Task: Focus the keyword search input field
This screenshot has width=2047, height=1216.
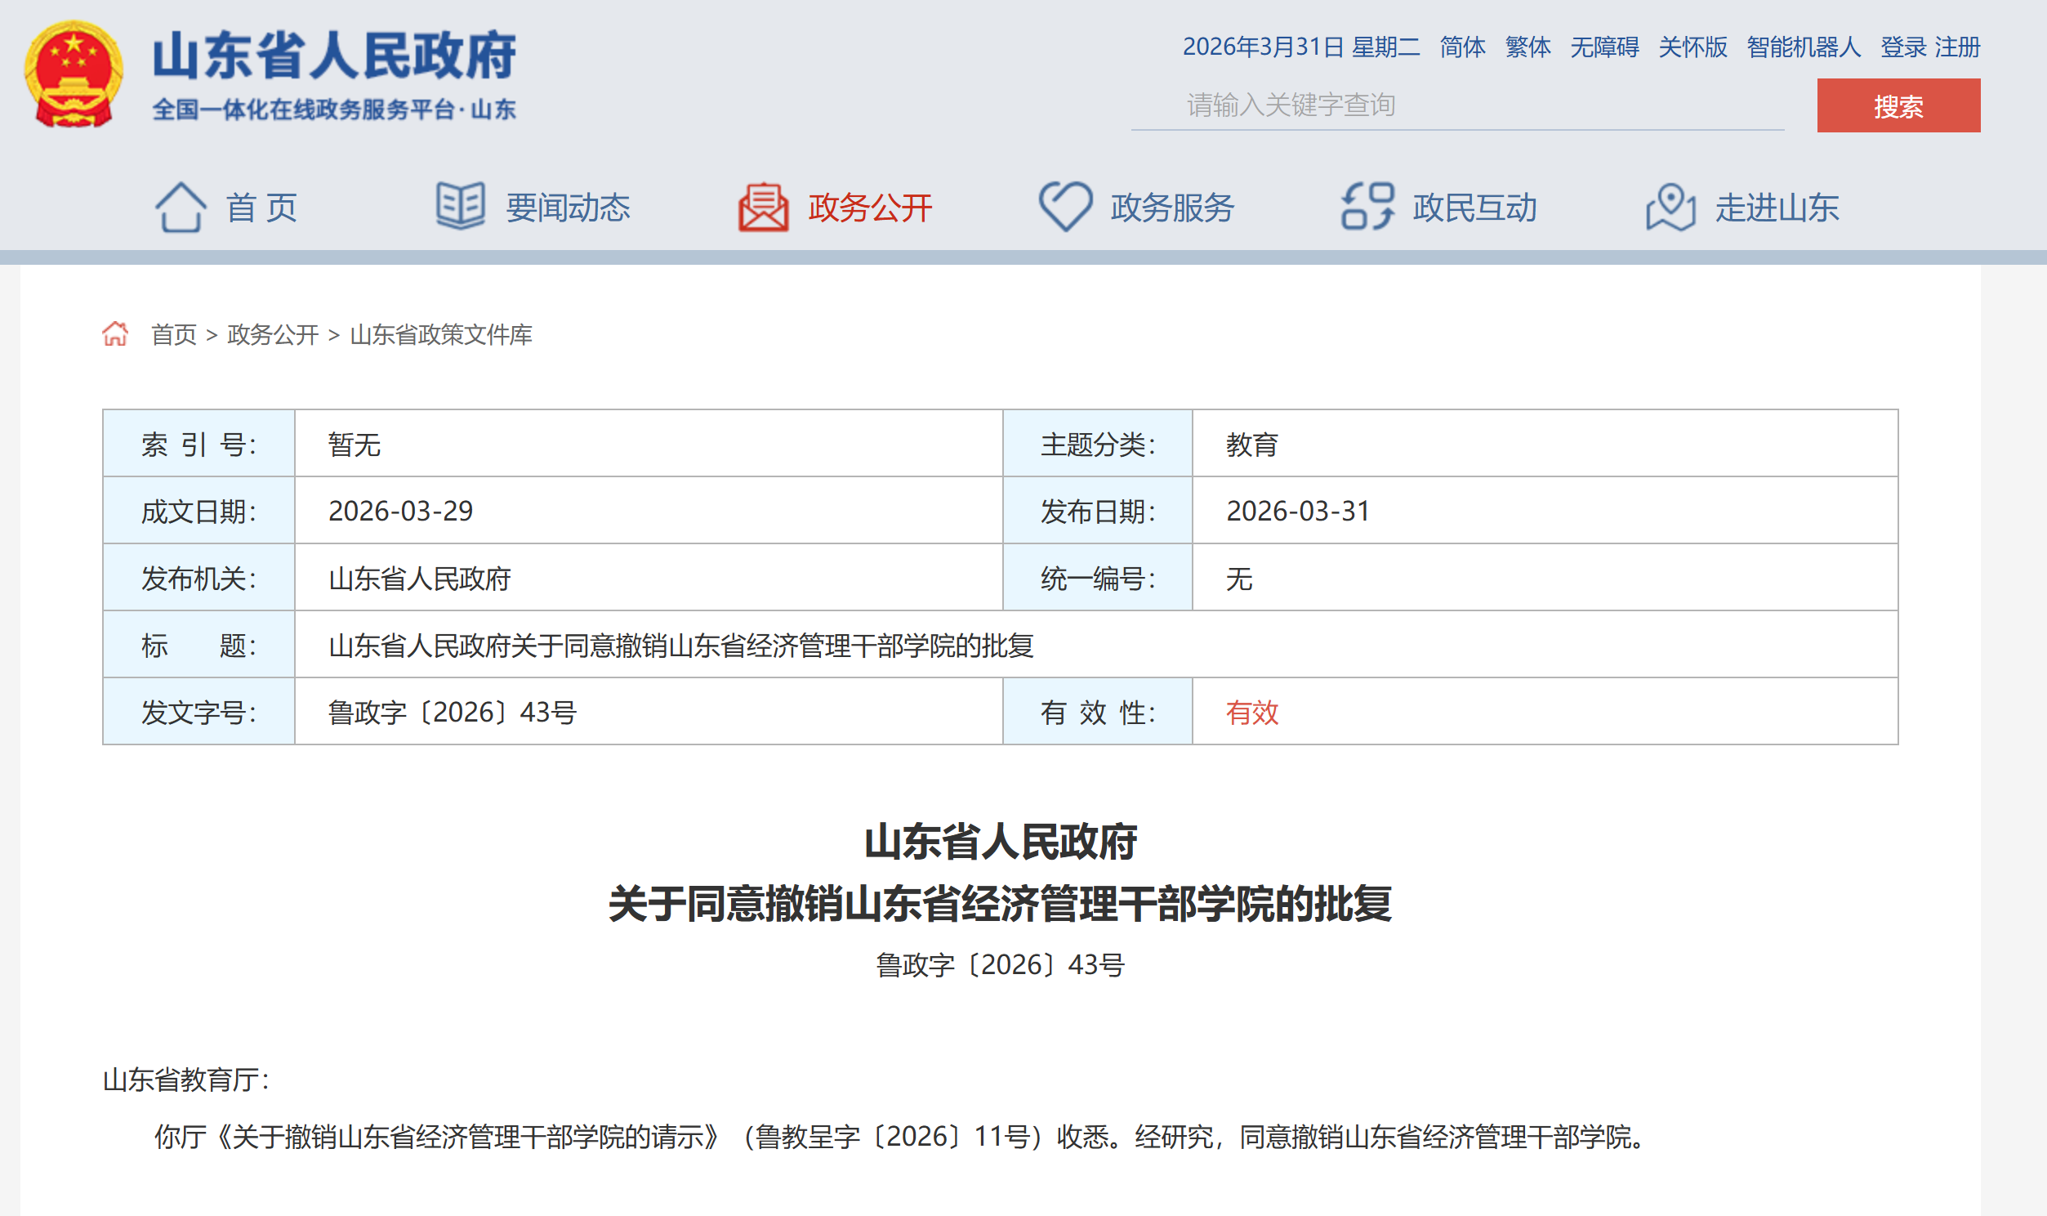Action: [x=1457, y=105]
